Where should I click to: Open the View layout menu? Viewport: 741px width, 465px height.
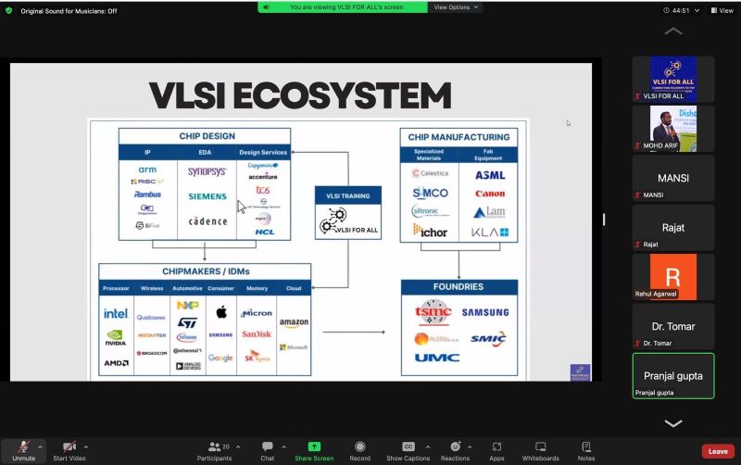coord(722,10)
